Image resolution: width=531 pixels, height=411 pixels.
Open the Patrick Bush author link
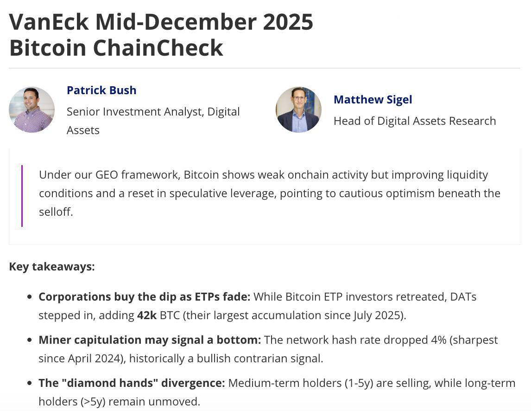(101, 90)
